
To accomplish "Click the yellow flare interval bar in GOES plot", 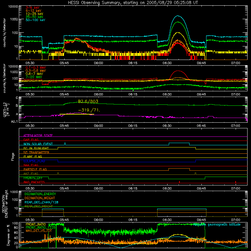I will click(x=77, y=114).
